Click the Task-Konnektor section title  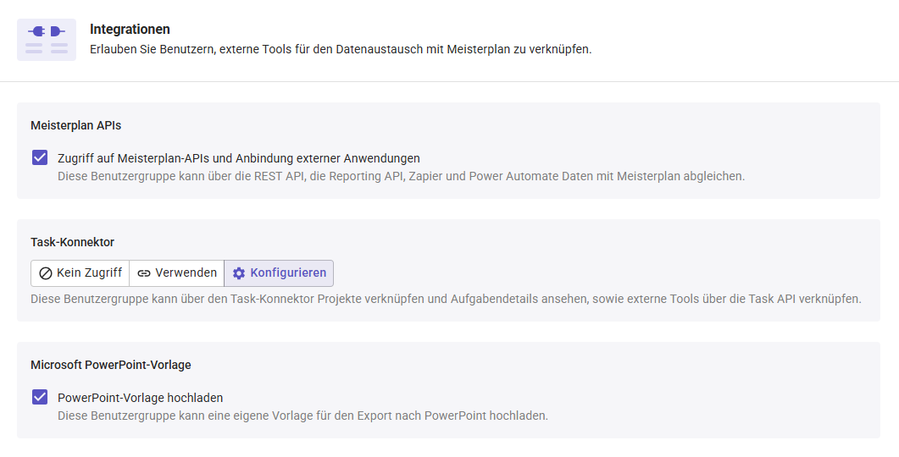72,242
